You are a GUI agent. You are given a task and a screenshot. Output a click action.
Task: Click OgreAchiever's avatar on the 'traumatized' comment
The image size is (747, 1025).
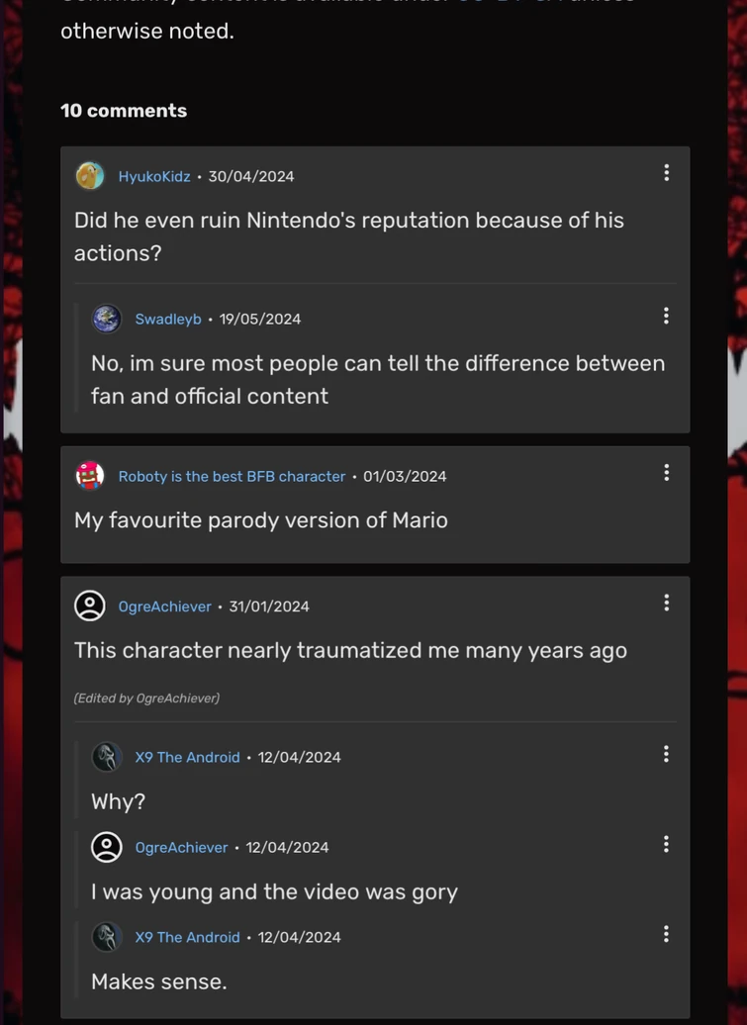pyautogui.click(x=90, y=606)
